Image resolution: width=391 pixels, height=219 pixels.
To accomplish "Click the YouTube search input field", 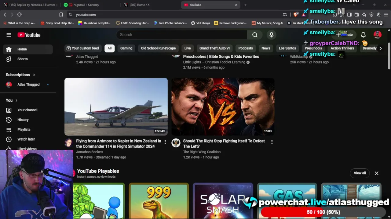I will tap(182, 35).
